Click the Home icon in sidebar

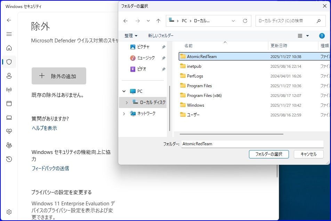9,48
